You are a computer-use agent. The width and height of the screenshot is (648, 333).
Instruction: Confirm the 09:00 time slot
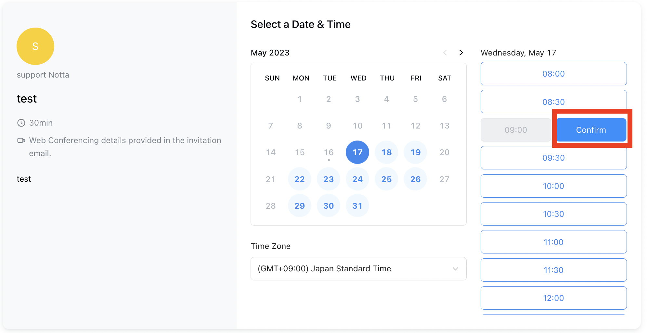[x=591, y=130]
